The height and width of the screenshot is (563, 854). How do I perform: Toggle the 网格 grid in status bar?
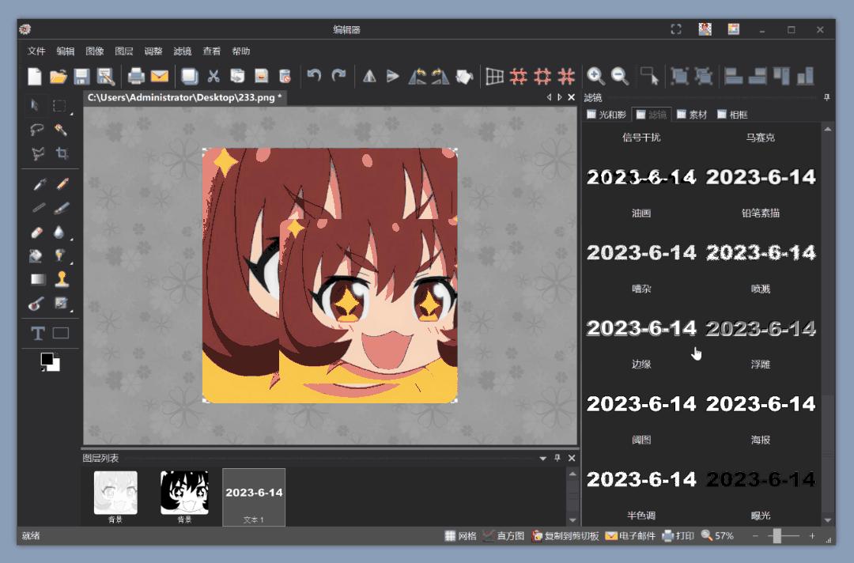460,536
